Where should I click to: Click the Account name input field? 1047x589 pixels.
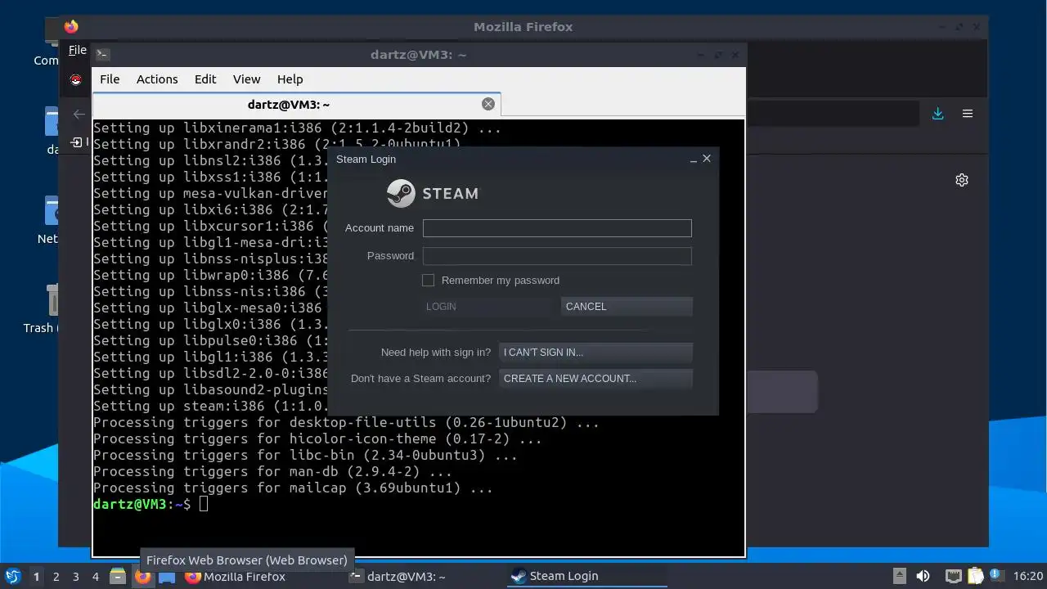click(x=557, y=228)
